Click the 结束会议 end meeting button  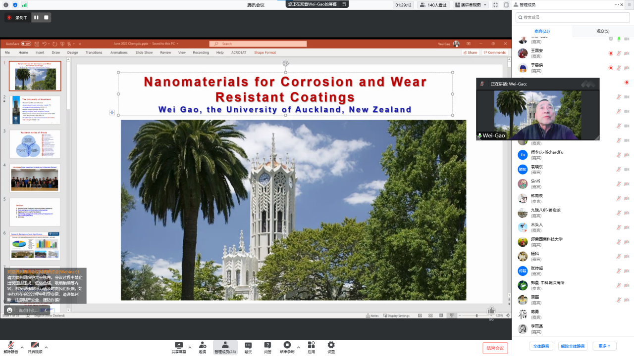(x=495, y=348)
